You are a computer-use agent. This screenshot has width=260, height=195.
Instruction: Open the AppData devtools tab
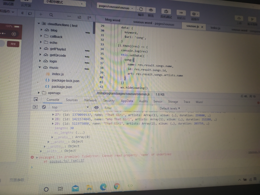(127, 101)
